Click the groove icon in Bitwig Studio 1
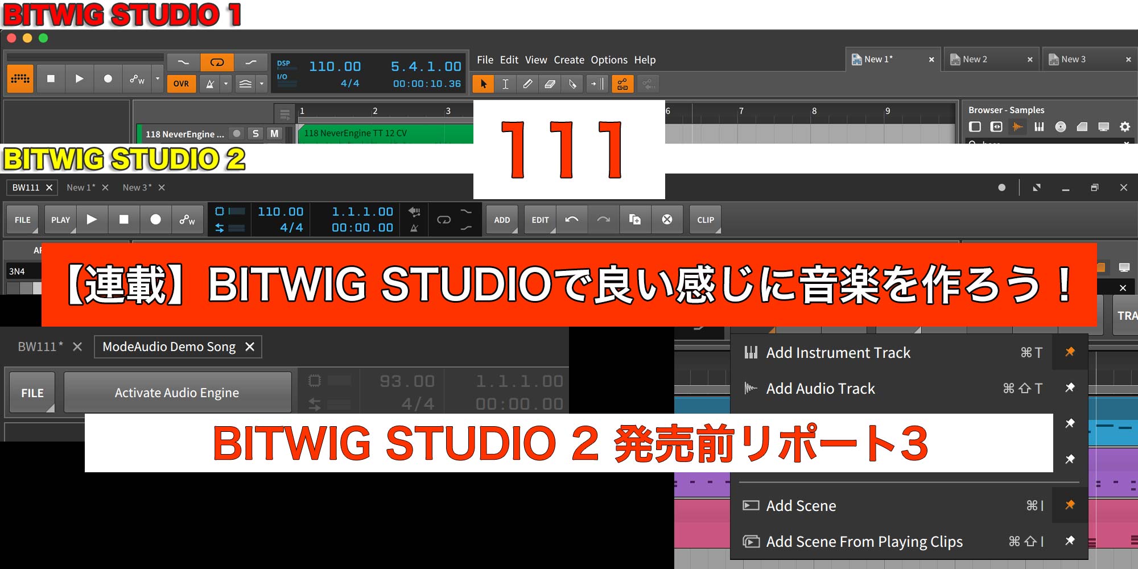This screenshot has width=1138, height=569. coord(245,84)
